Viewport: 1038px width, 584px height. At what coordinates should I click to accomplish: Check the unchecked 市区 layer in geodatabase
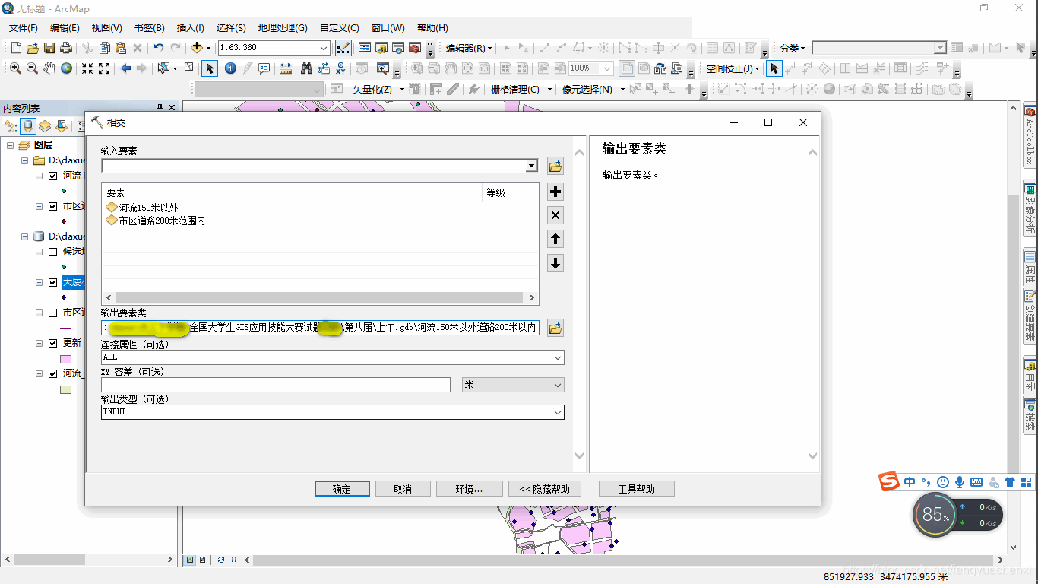coord(52,313)
